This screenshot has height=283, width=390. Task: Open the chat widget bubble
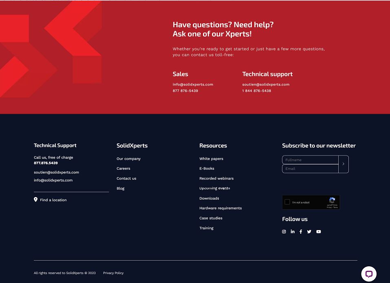369,274
